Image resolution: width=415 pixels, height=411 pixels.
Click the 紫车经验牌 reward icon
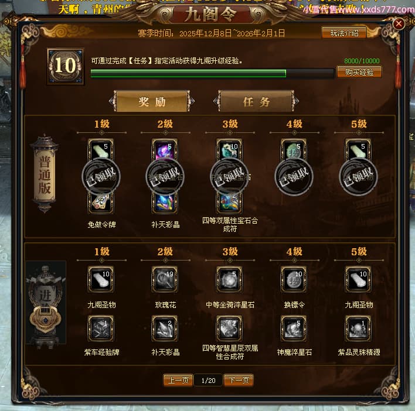coord(101,328)
